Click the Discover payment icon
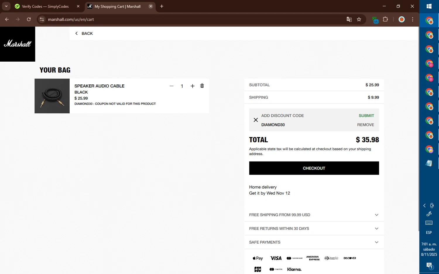439x274 pixels. (x=350, y=258)
